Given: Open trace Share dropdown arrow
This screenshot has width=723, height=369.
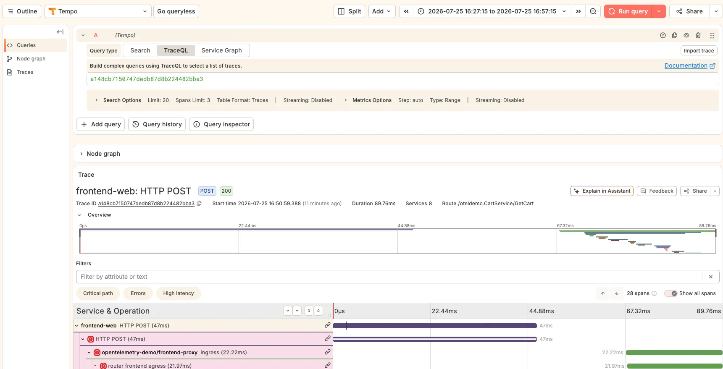Looking at the screenshot, I should click(x=715, y=191).
